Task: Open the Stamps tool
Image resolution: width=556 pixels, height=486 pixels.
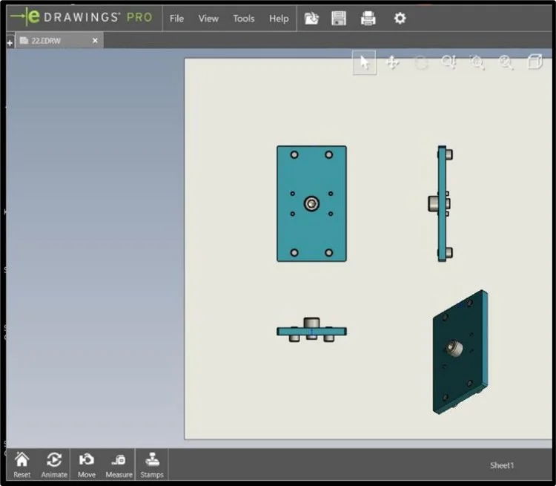Action: (x=152, y=464)
